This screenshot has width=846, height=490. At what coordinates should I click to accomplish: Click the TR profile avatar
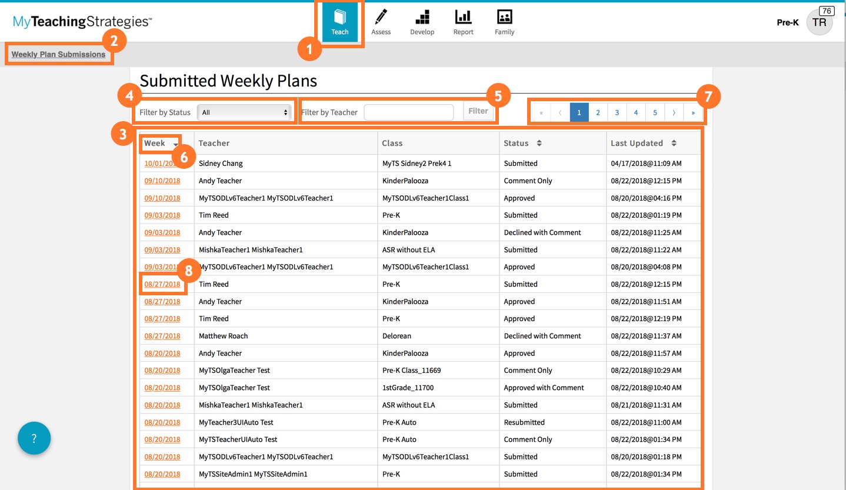point(820,22)
